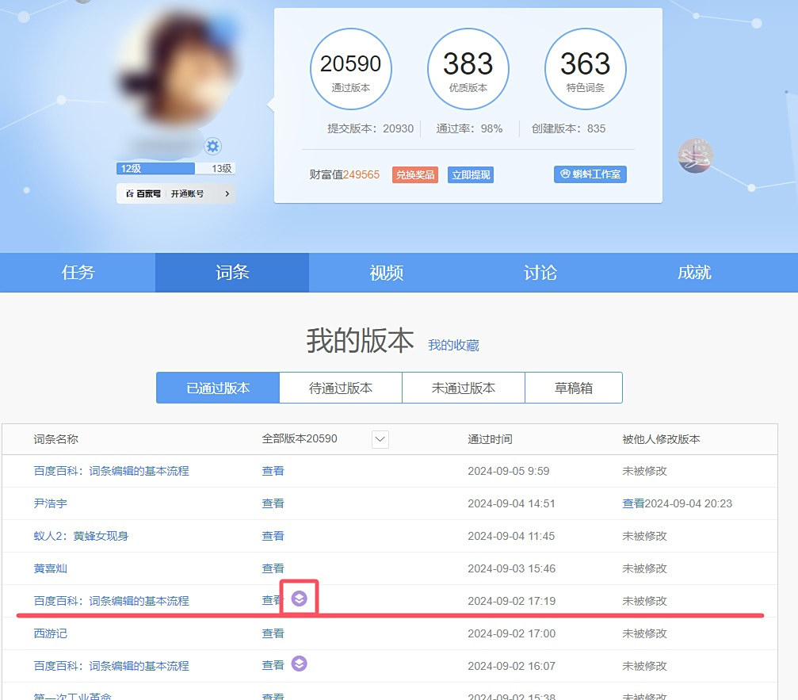Open 百度百科:词条编辑的基本流程 entry passed at 16:07
The image size is (798, 700).
[112, 666]
